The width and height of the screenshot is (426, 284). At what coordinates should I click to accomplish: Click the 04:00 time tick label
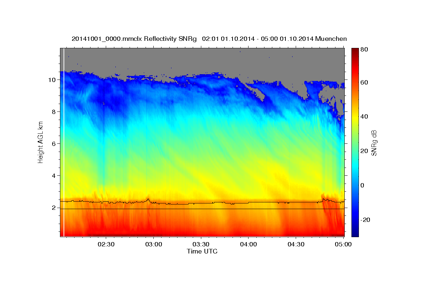[248, 245]
